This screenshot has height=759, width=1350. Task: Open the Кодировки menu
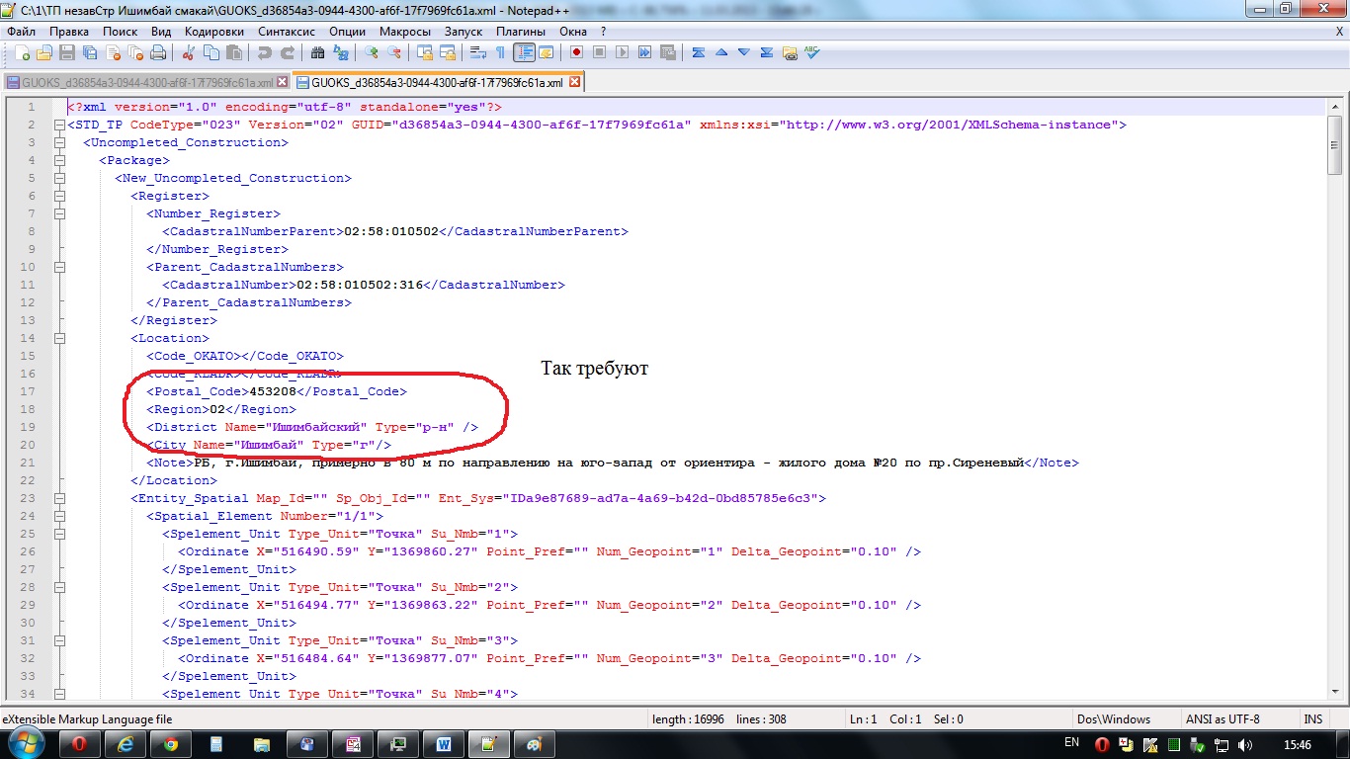coord(213,32)
